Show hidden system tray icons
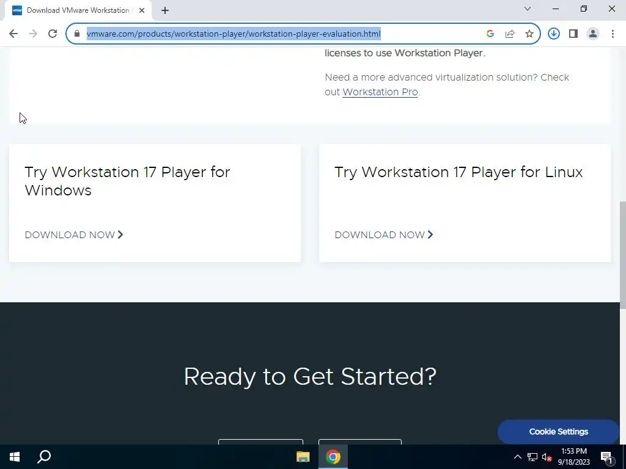Viewport: 626px width, 469px height. tap(517, 457)
